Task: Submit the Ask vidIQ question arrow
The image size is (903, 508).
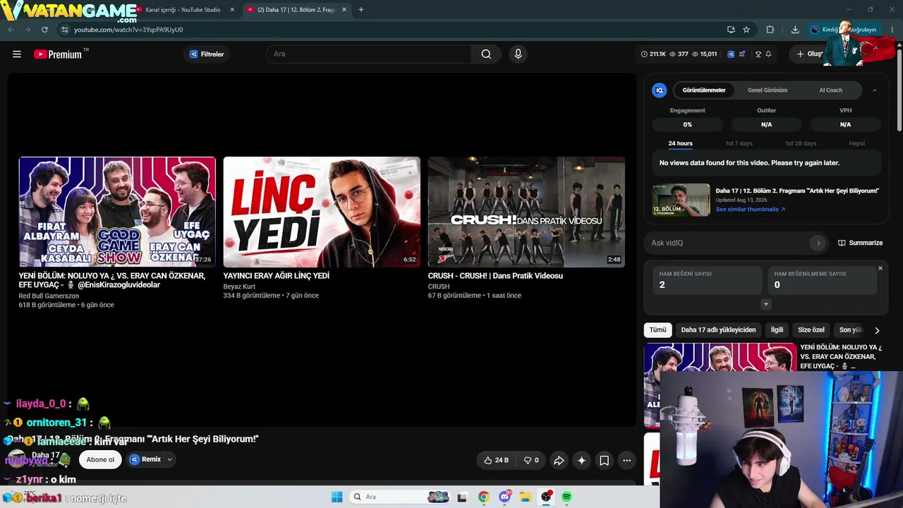Action: pos(818,243)
